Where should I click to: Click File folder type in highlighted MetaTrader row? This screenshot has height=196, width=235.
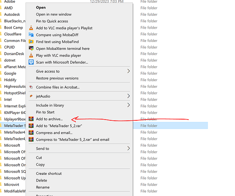point(149,126)
